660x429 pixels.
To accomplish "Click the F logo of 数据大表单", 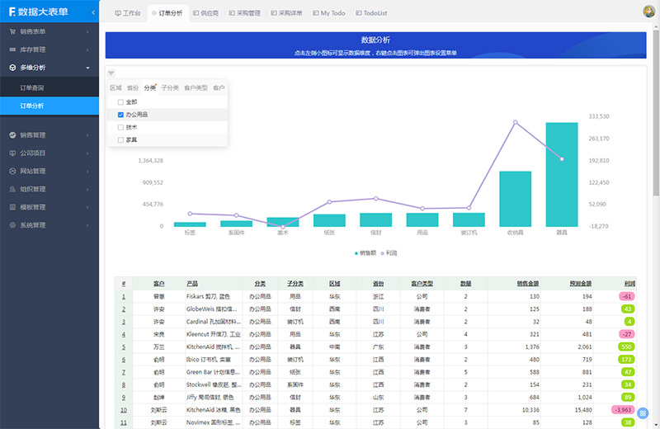I will click(x=12, y=12).
